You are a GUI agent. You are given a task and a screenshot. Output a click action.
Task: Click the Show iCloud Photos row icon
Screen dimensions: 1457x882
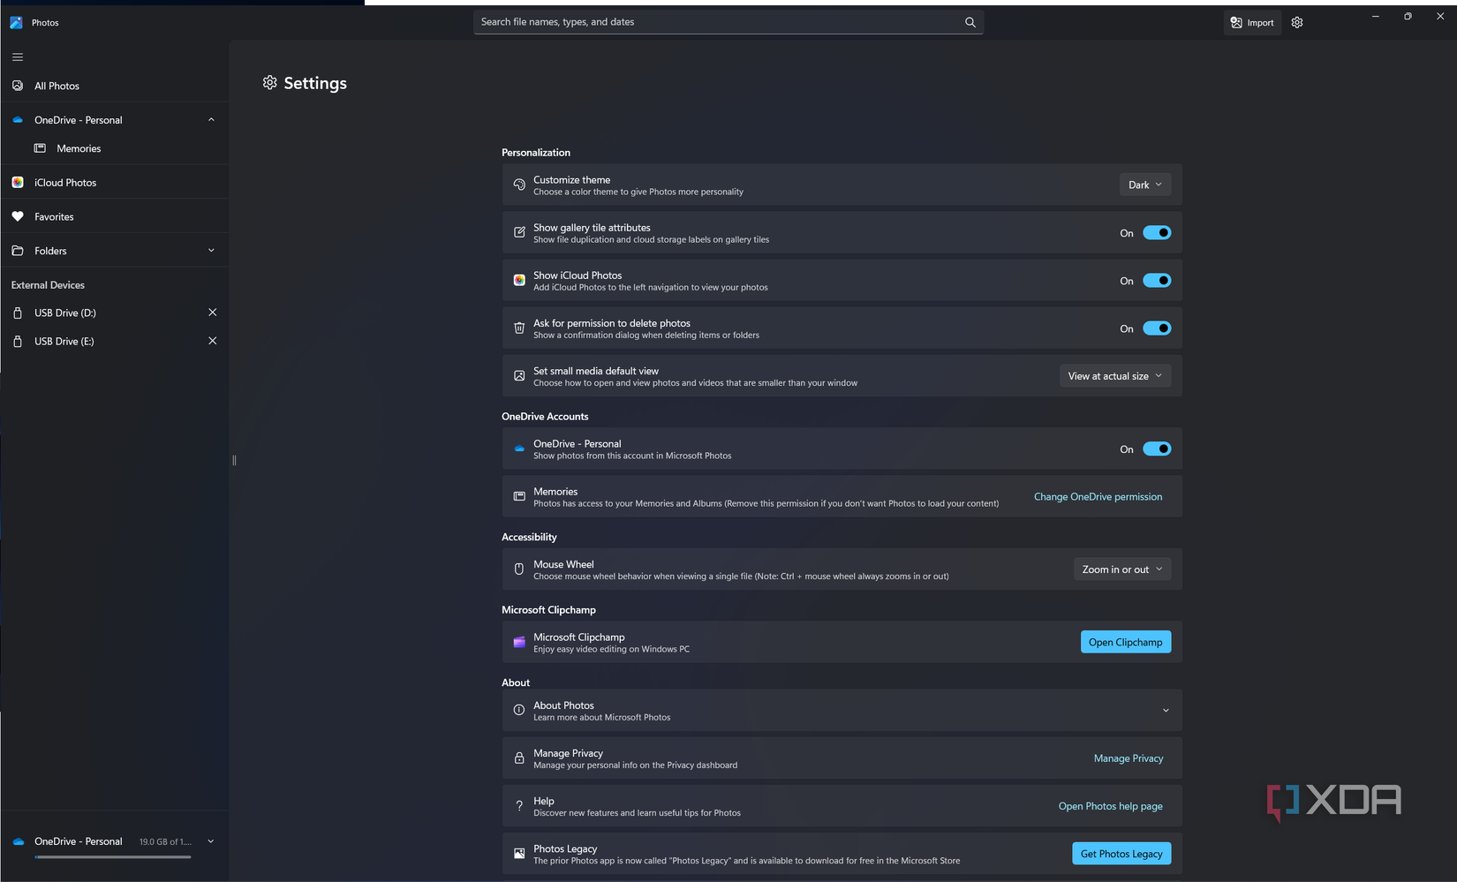[x=519, y=280]
